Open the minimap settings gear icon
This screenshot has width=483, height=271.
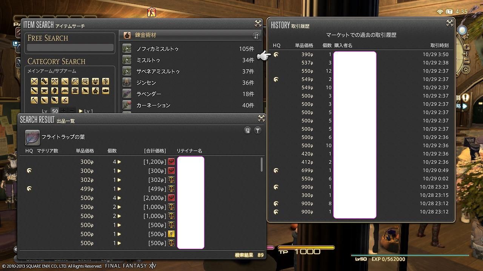[x=466, y=70]
